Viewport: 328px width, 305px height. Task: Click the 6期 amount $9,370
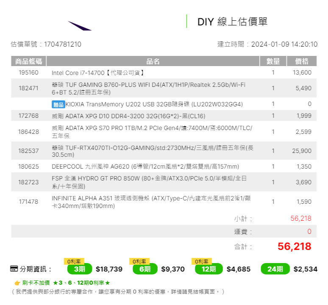(173, 269)
